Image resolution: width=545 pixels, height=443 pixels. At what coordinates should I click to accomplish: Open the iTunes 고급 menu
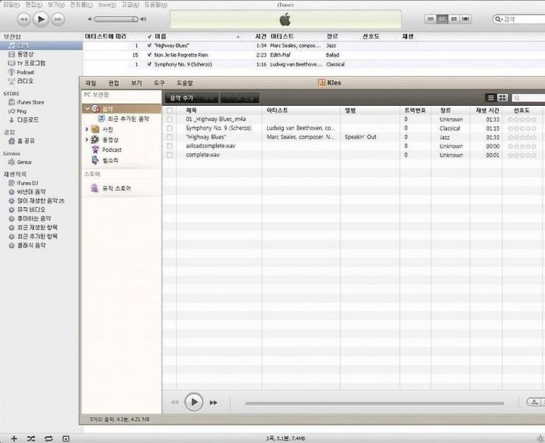click(130, 5)
